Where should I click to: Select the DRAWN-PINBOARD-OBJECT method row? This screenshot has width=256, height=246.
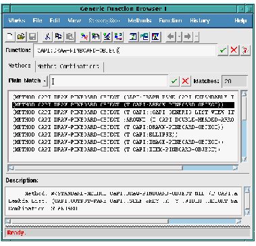[x=124, y=127]
